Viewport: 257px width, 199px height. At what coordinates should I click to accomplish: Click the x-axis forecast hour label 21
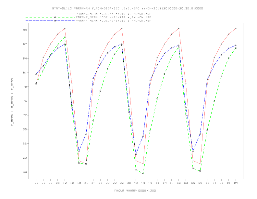(x=86, y=183)
